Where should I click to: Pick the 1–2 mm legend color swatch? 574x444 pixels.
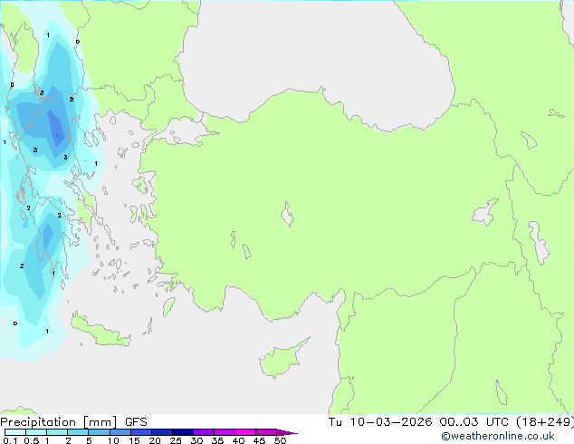coord(57,432)
